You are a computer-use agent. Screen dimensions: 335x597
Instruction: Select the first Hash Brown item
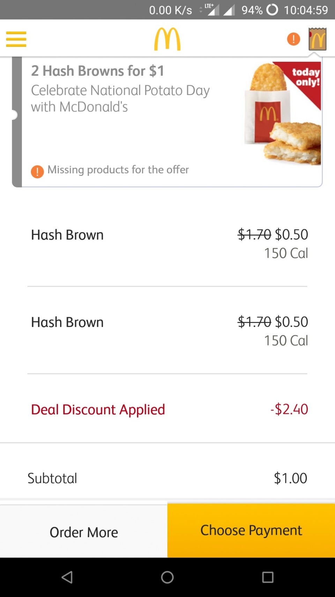click(x=67, y=235)
